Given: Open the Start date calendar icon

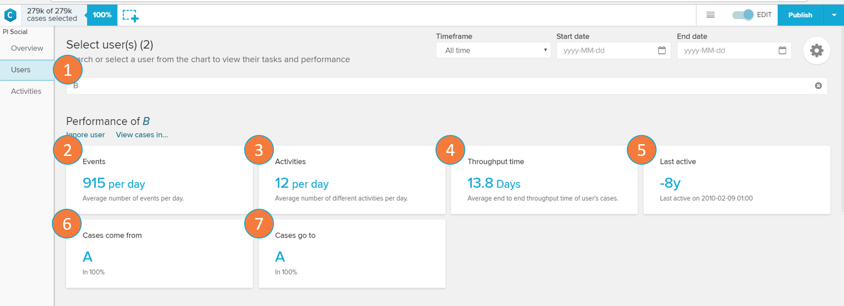Looking at the screenshot, I should 662,50.
